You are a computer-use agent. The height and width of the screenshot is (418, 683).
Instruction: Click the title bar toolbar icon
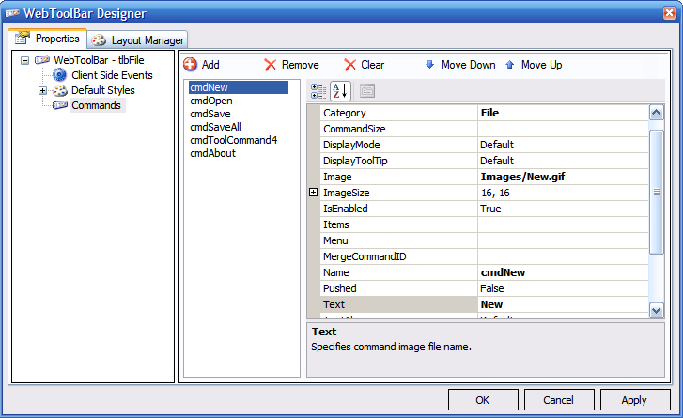point(12,13)
